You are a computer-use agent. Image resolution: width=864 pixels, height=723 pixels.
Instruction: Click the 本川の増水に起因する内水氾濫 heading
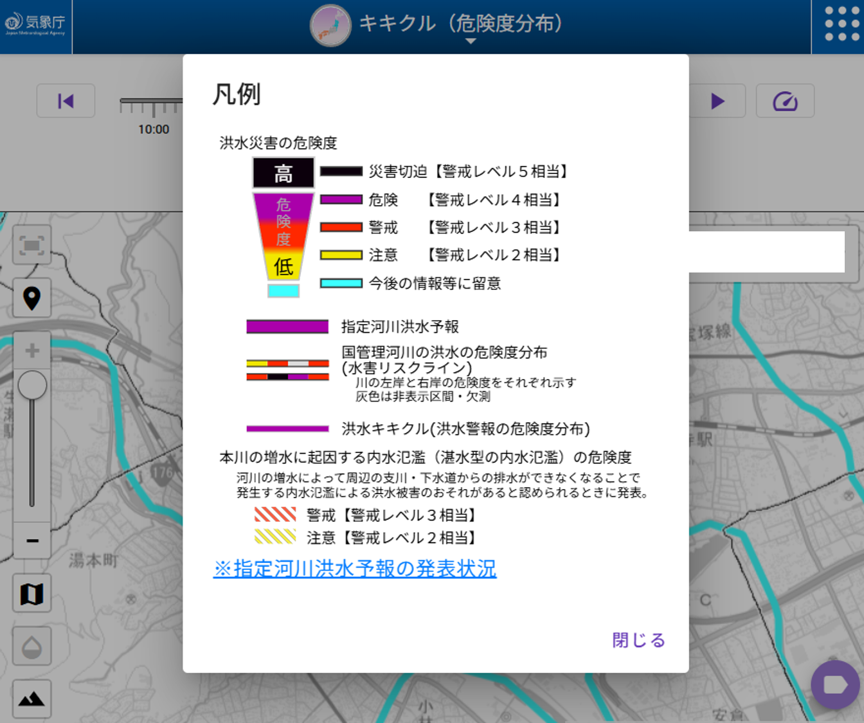[x=426, y=457]
